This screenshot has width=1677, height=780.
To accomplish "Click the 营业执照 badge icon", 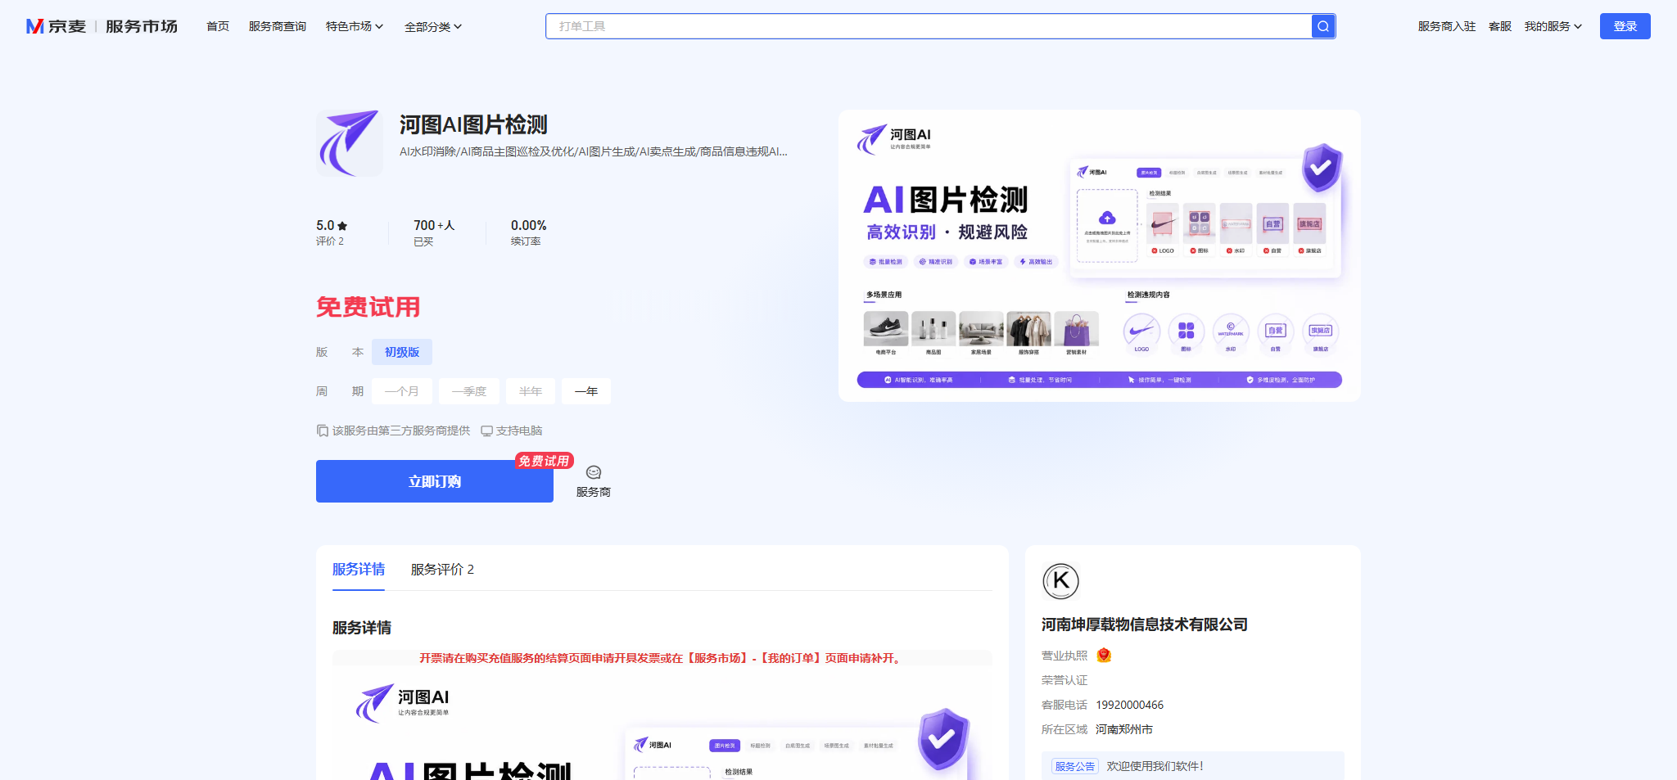I will click(1104, 655).
